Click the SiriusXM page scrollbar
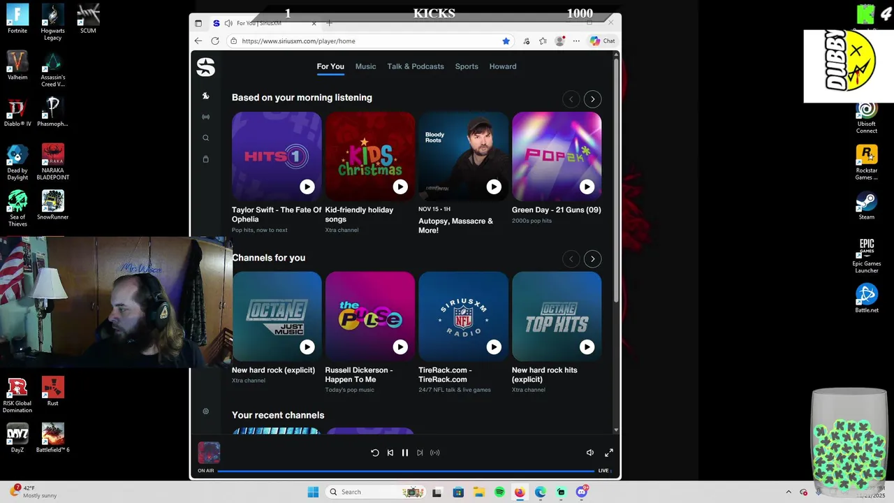894x503 pixels. (x=616, y=182)
